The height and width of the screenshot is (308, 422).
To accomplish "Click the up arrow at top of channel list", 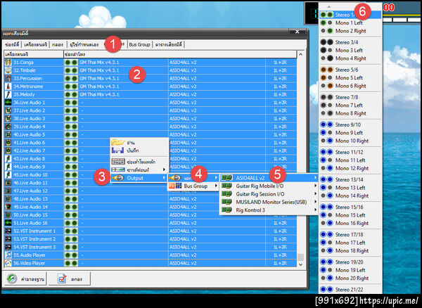I will tap(329, 7).
